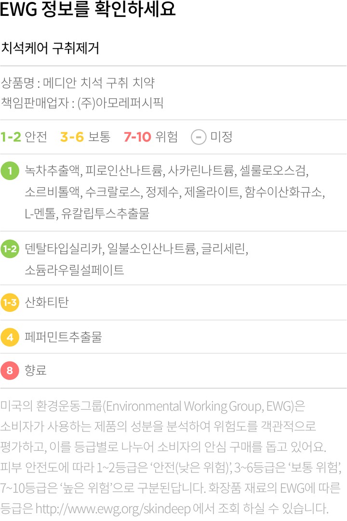The height and width of the screenshot is (521, 347).
Task: Click the 상품명 메디안 치석 구취 치약 line
Action: pyautogui.click(x=78, y=83)
